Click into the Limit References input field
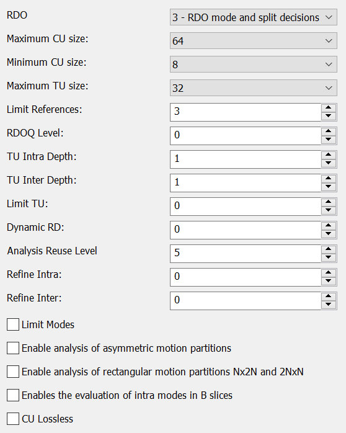Viewport: 346px width, 433px height. 246,112
